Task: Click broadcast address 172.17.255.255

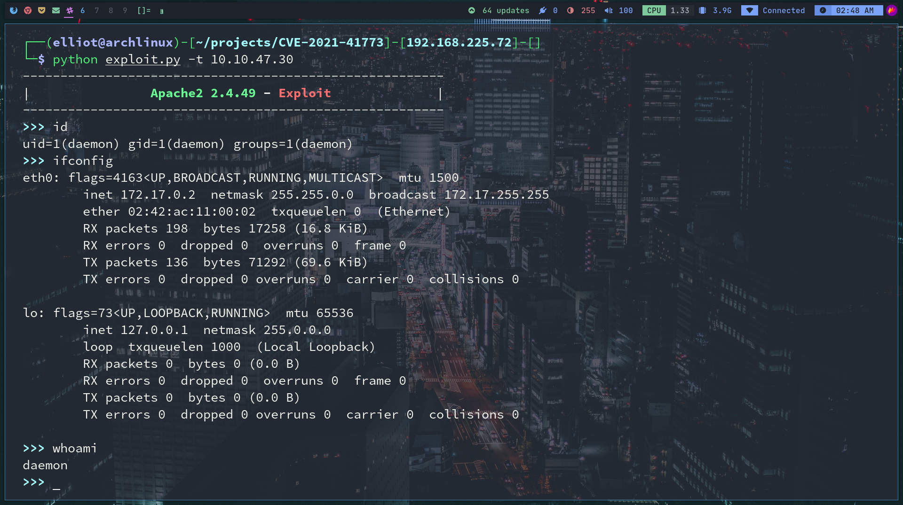Action: pos(497,195)
